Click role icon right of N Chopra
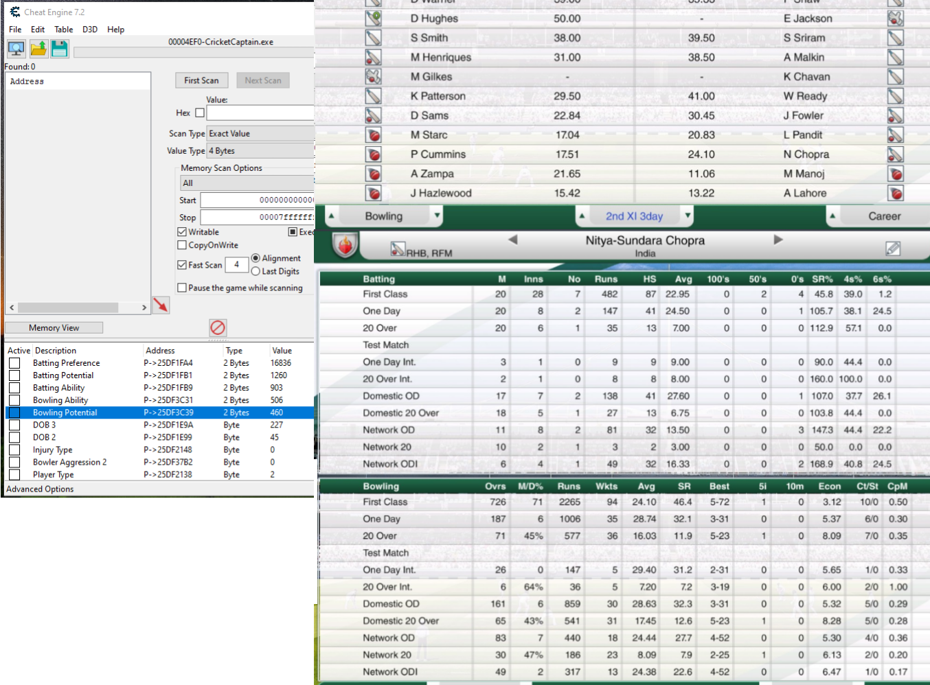Viewport: 930px width, 685px height. (x=896, y=154)
